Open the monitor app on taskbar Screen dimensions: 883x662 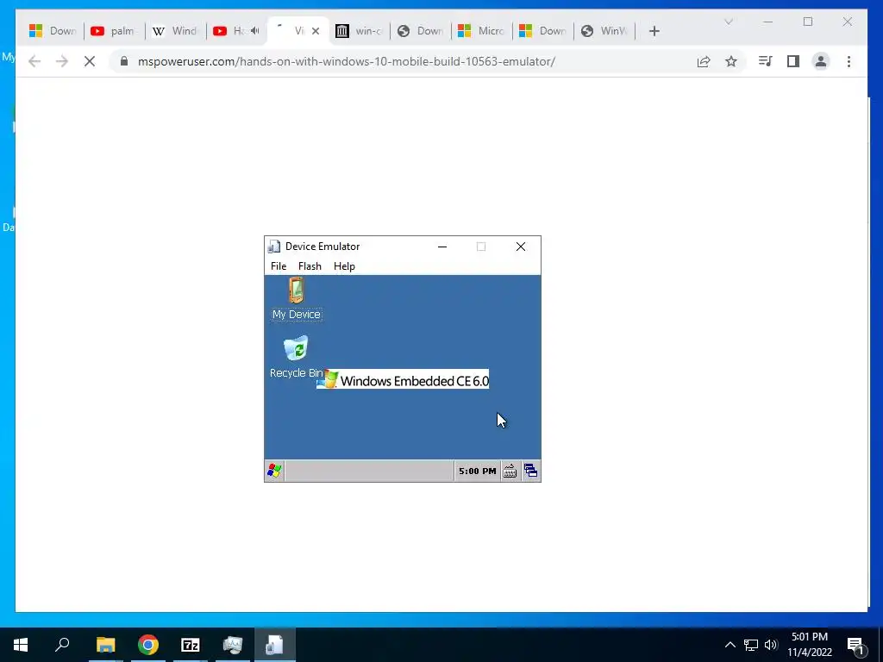coord(233,645)
